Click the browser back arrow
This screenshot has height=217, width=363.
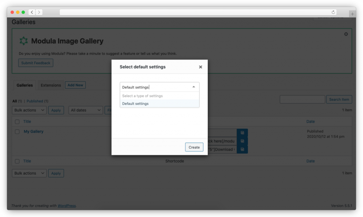point(32,12)
